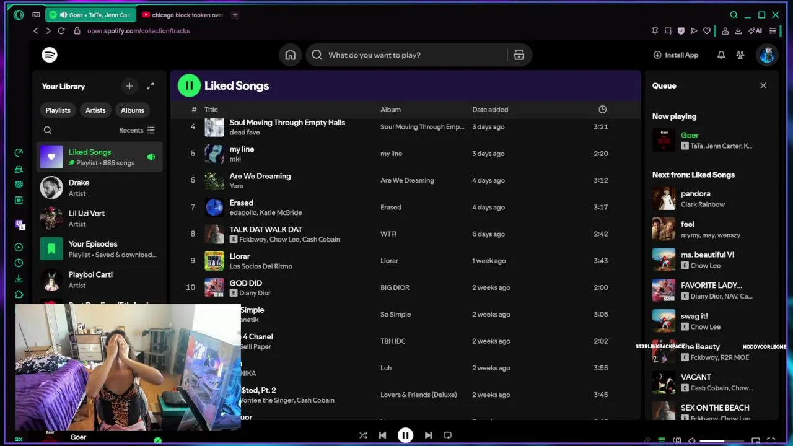Viewport: 793px width, 446px height.
Task: Sort by the Album column header
Action: pyautogui.click(x=390, y=110)
